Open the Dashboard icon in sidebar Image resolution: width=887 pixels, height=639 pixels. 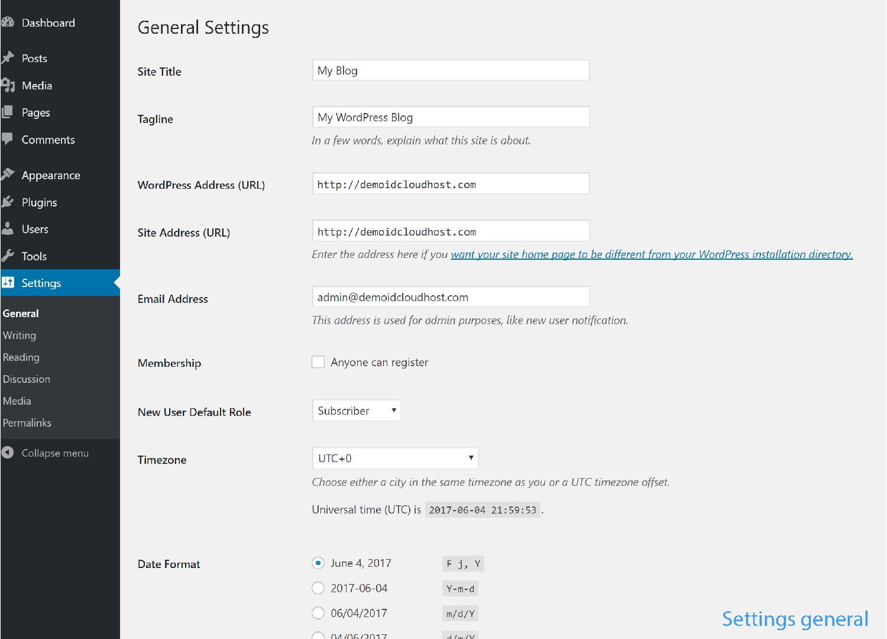click(8, 22)
